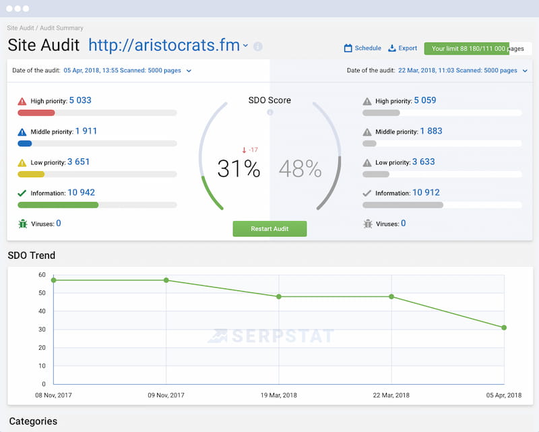Click the Schedule calendar icon
The image size is (539, 432).
point(348,49)
